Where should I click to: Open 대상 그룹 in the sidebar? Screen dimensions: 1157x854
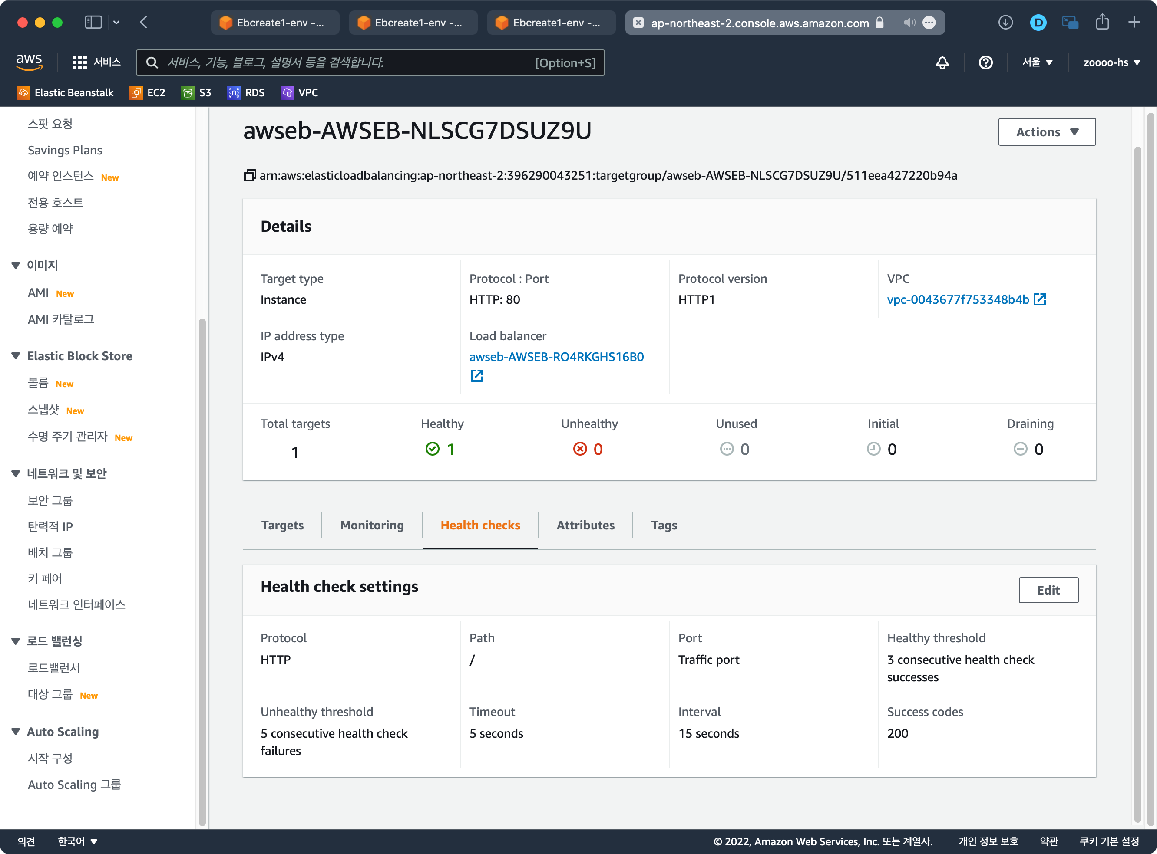(50, 694)
